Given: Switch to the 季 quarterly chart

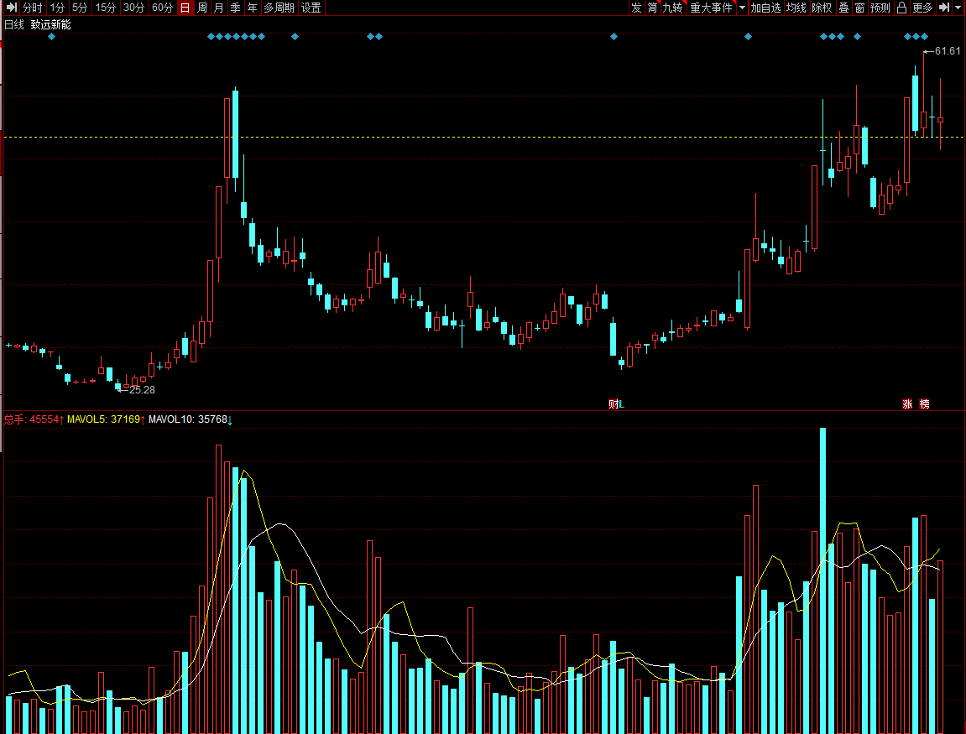Looking at the screenshot, I should [235, 8].
